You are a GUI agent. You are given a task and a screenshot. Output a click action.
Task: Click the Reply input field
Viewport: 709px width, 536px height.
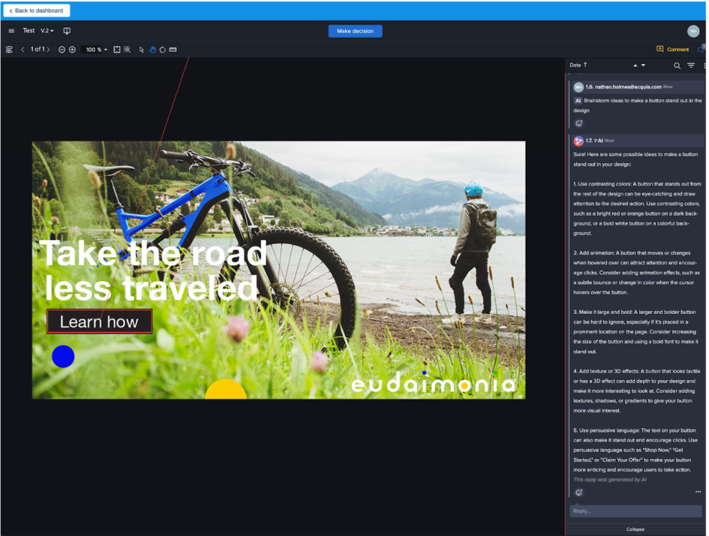635,510
